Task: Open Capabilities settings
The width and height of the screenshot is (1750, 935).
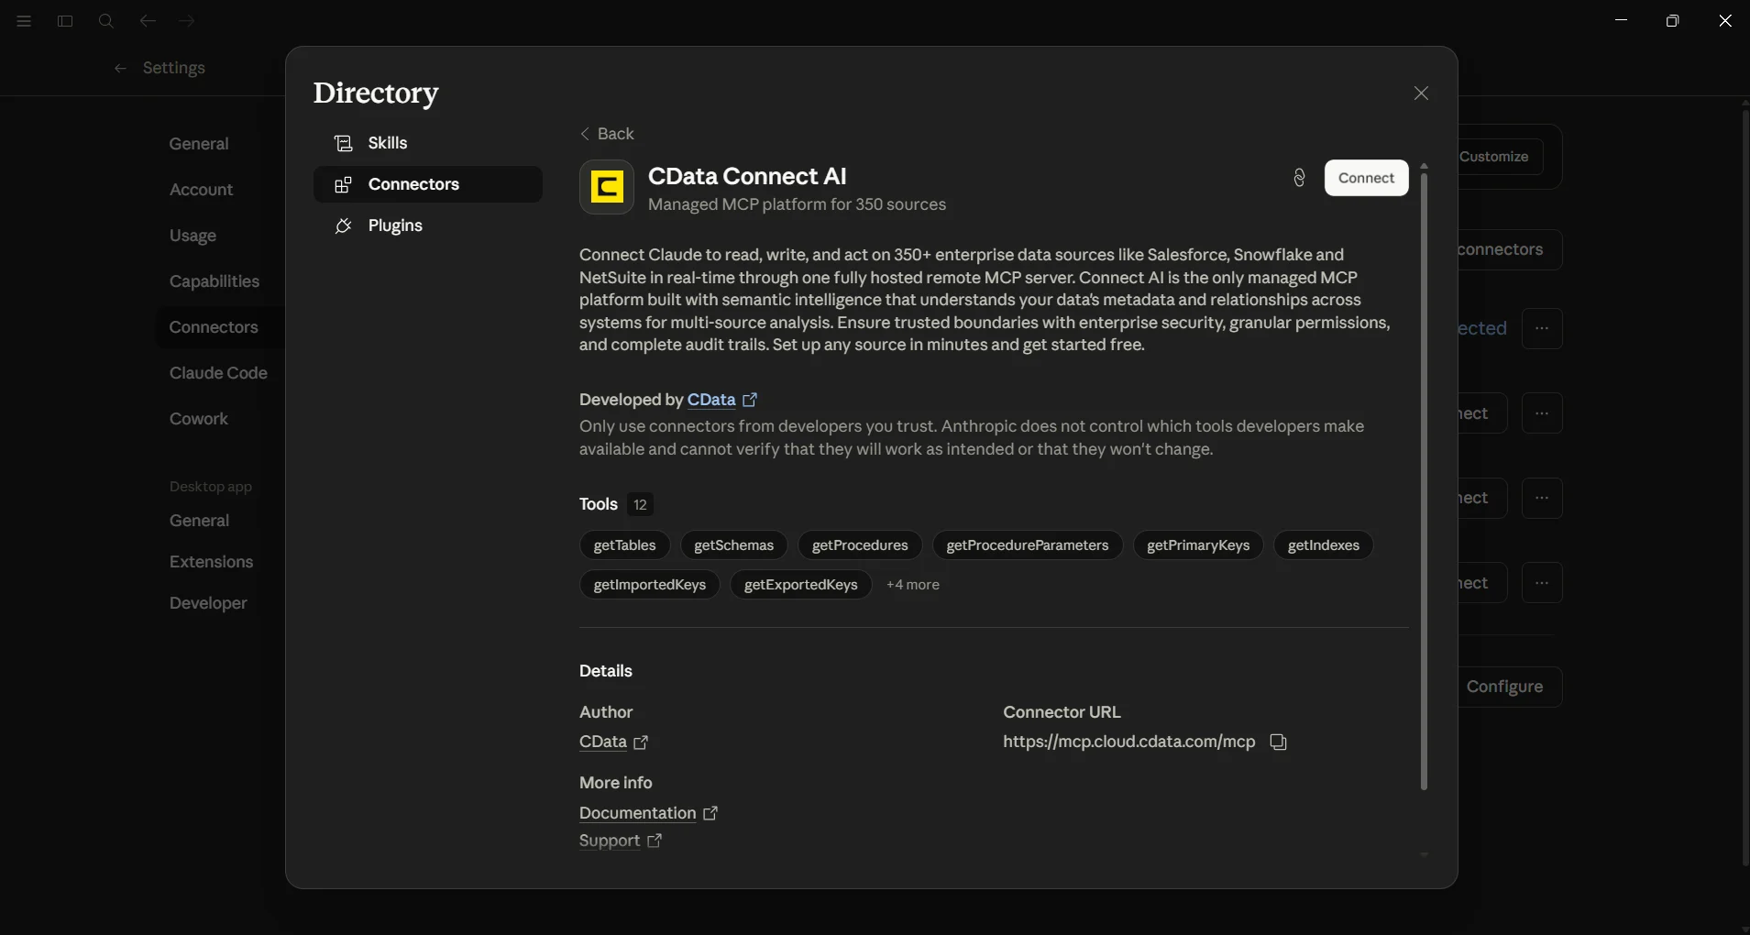Action: click(214, 281)
